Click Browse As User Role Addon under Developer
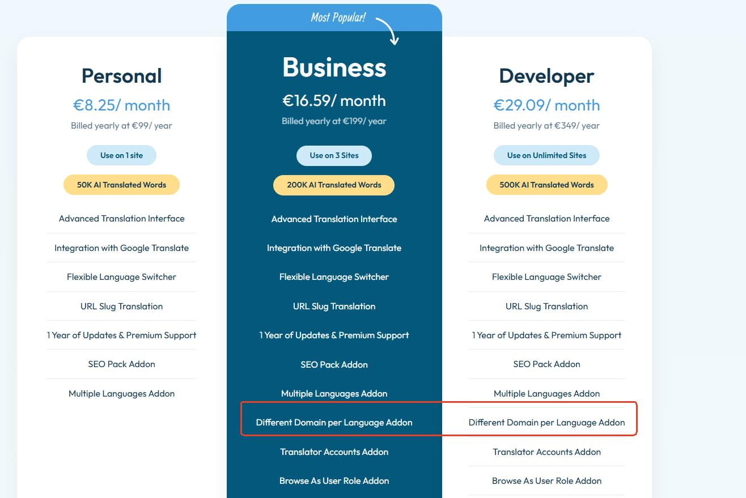This screenshot has height=498, width=746. point(546,481)
